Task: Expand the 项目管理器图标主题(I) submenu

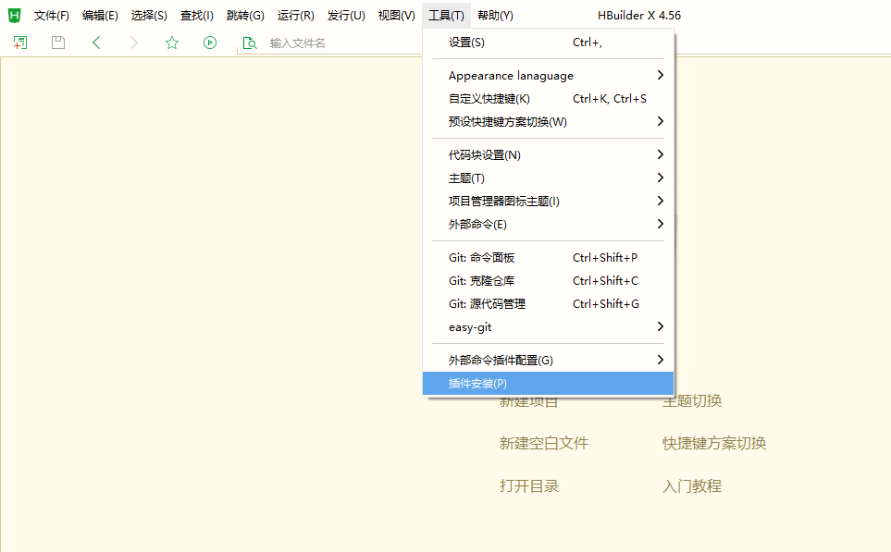Action: 549,202
